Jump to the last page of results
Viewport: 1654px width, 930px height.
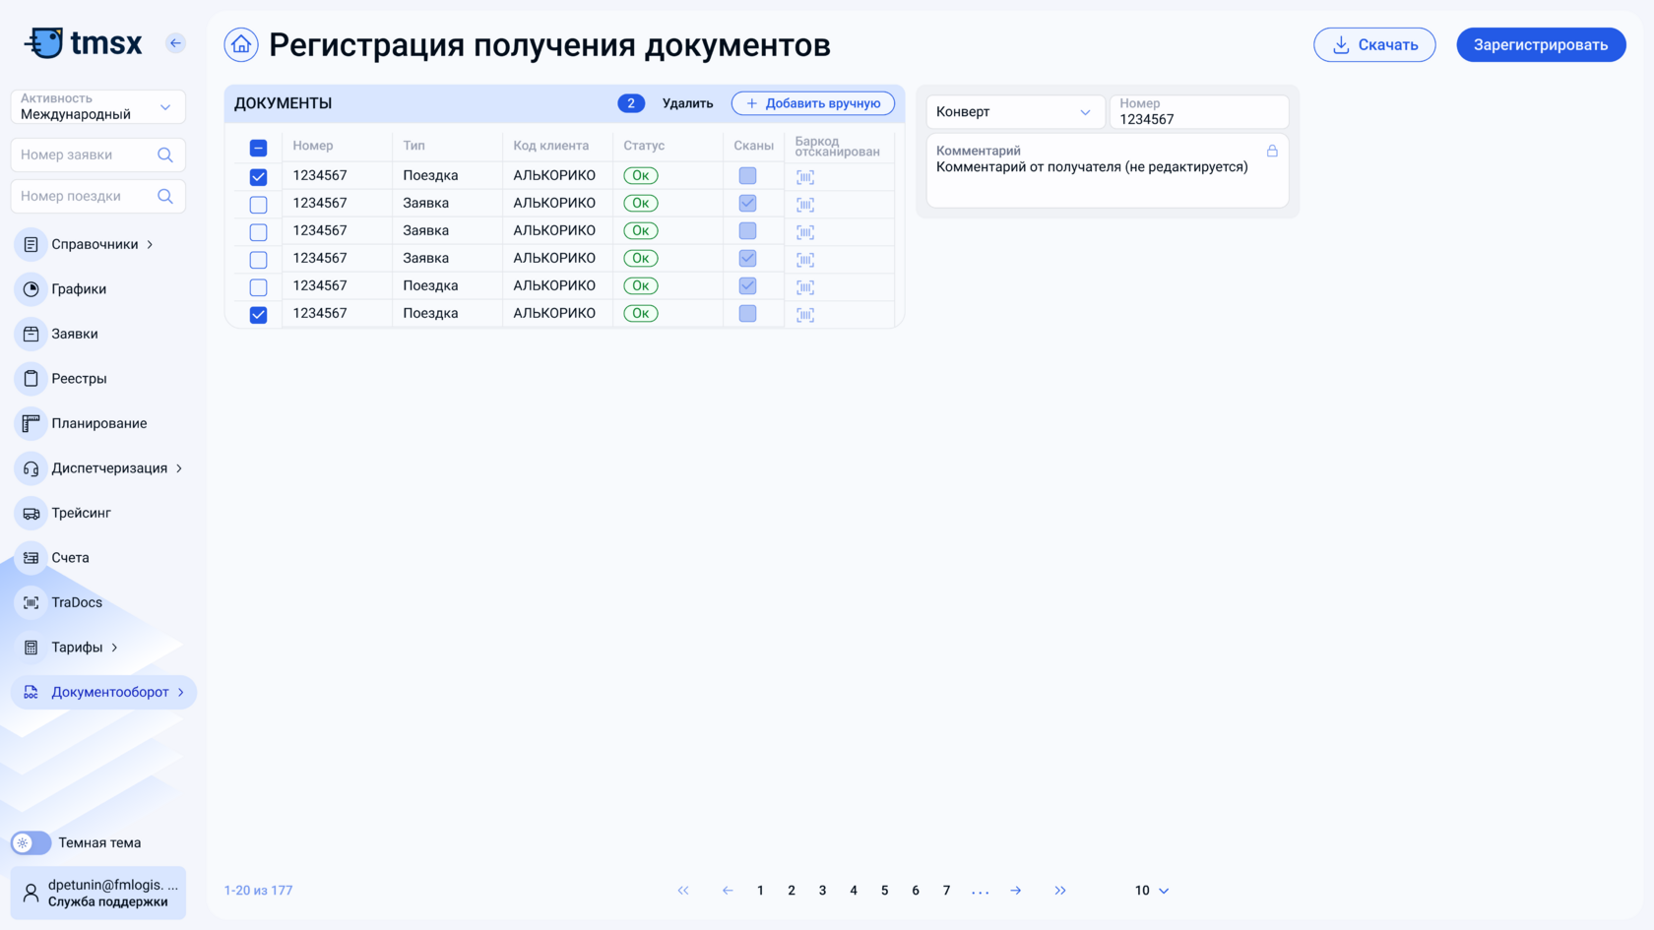[x=1060, y=891]
